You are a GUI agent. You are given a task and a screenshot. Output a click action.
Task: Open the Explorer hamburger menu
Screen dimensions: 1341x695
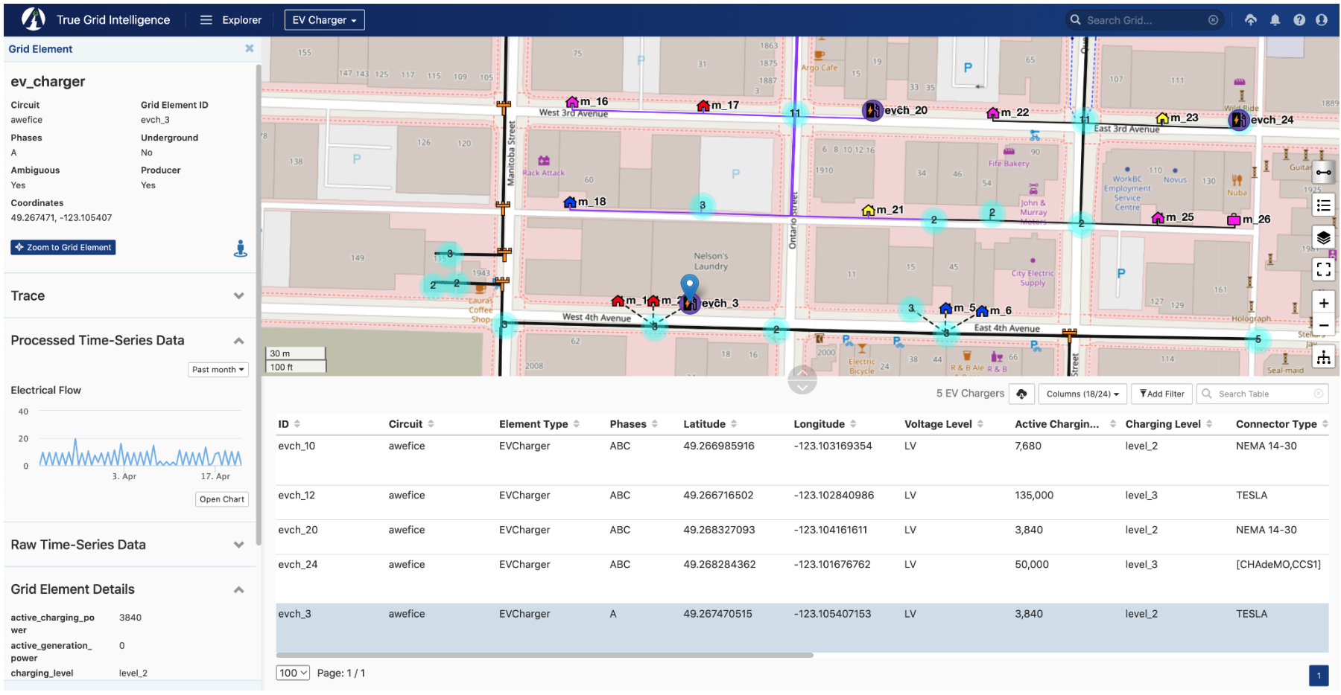tap(206, 20)
